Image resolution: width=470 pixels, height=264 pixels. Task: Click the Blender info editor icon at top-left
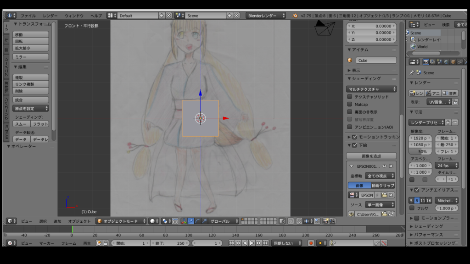tap(9, 15)
